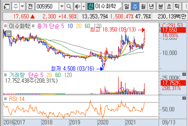This screenshot has width=188, height=126.
Task: Click the 전 button
Action: (30, 6)
